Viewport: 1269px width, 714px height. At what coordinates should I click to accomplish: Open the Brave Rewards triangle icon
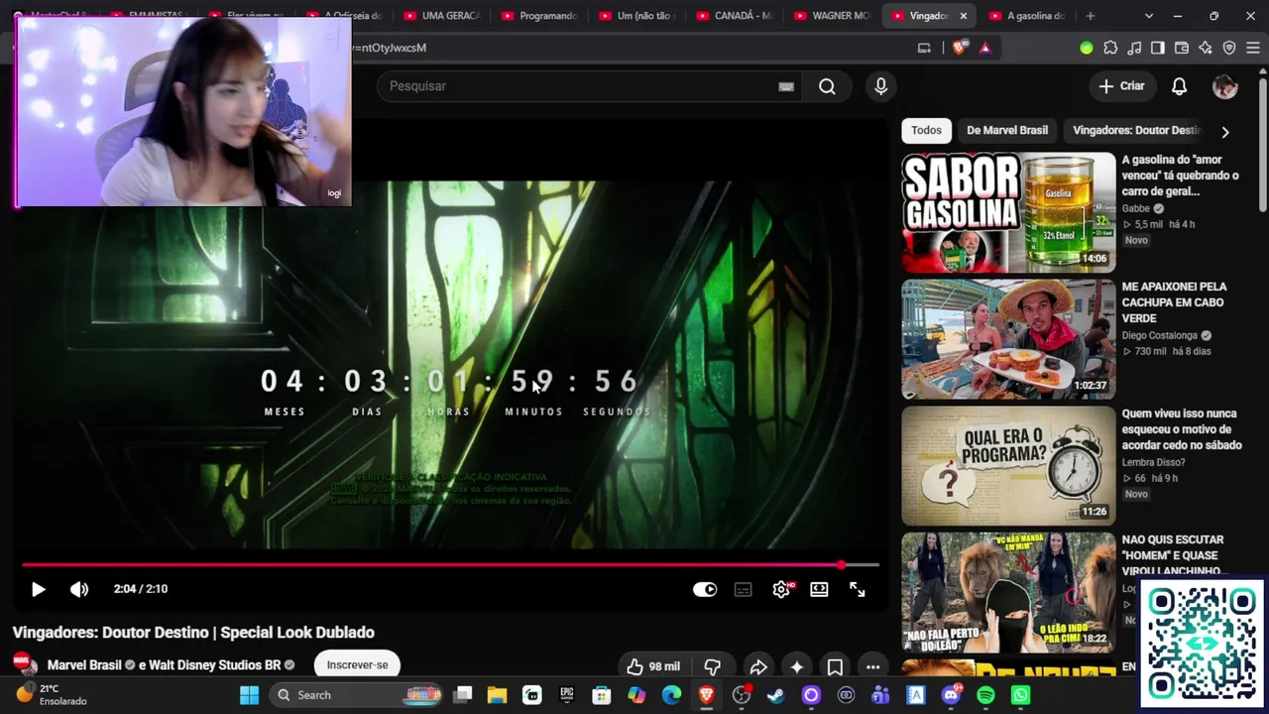[x=984, y=48]
